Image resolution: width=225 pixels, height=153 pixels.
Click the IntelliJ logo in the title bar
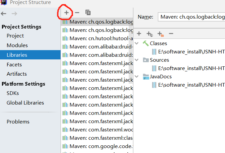(3, 2)
